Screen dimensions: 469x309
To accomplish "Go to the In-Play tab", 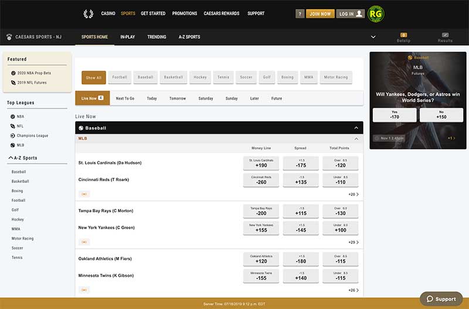I will pyautogui.click(x=128, y=37).
